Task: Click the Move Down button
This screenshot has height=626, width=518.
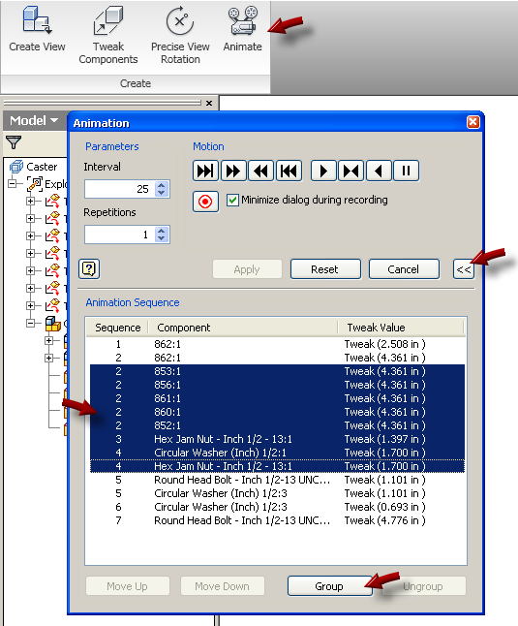Action: click(x=222, y=586)
